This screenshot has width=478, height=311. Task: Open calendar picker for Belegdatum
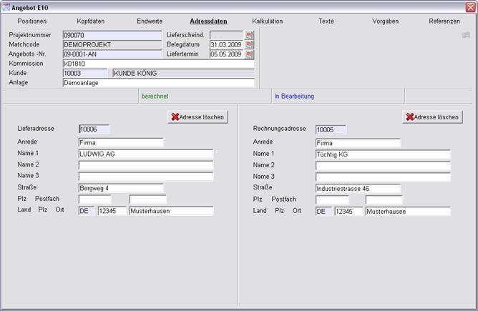[x=249, y=44]
